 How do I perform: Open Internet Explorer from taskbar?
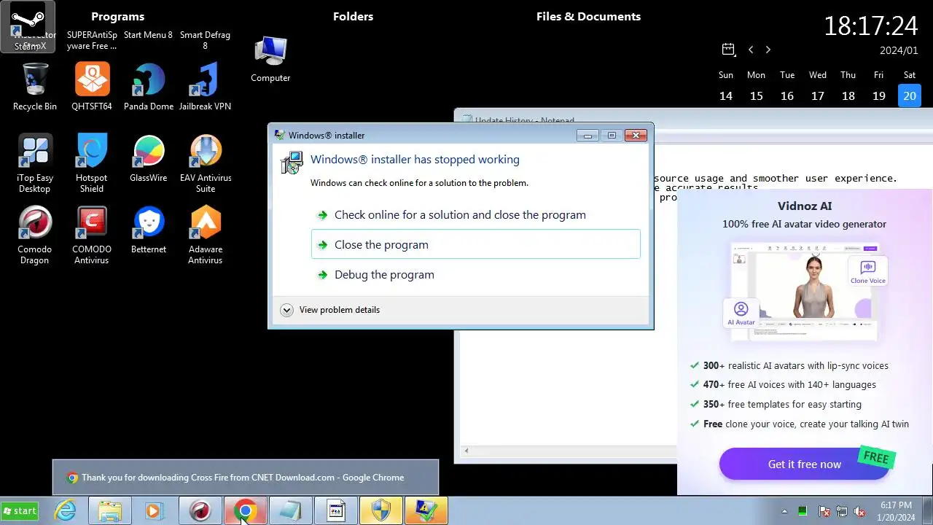click(66, 511)
